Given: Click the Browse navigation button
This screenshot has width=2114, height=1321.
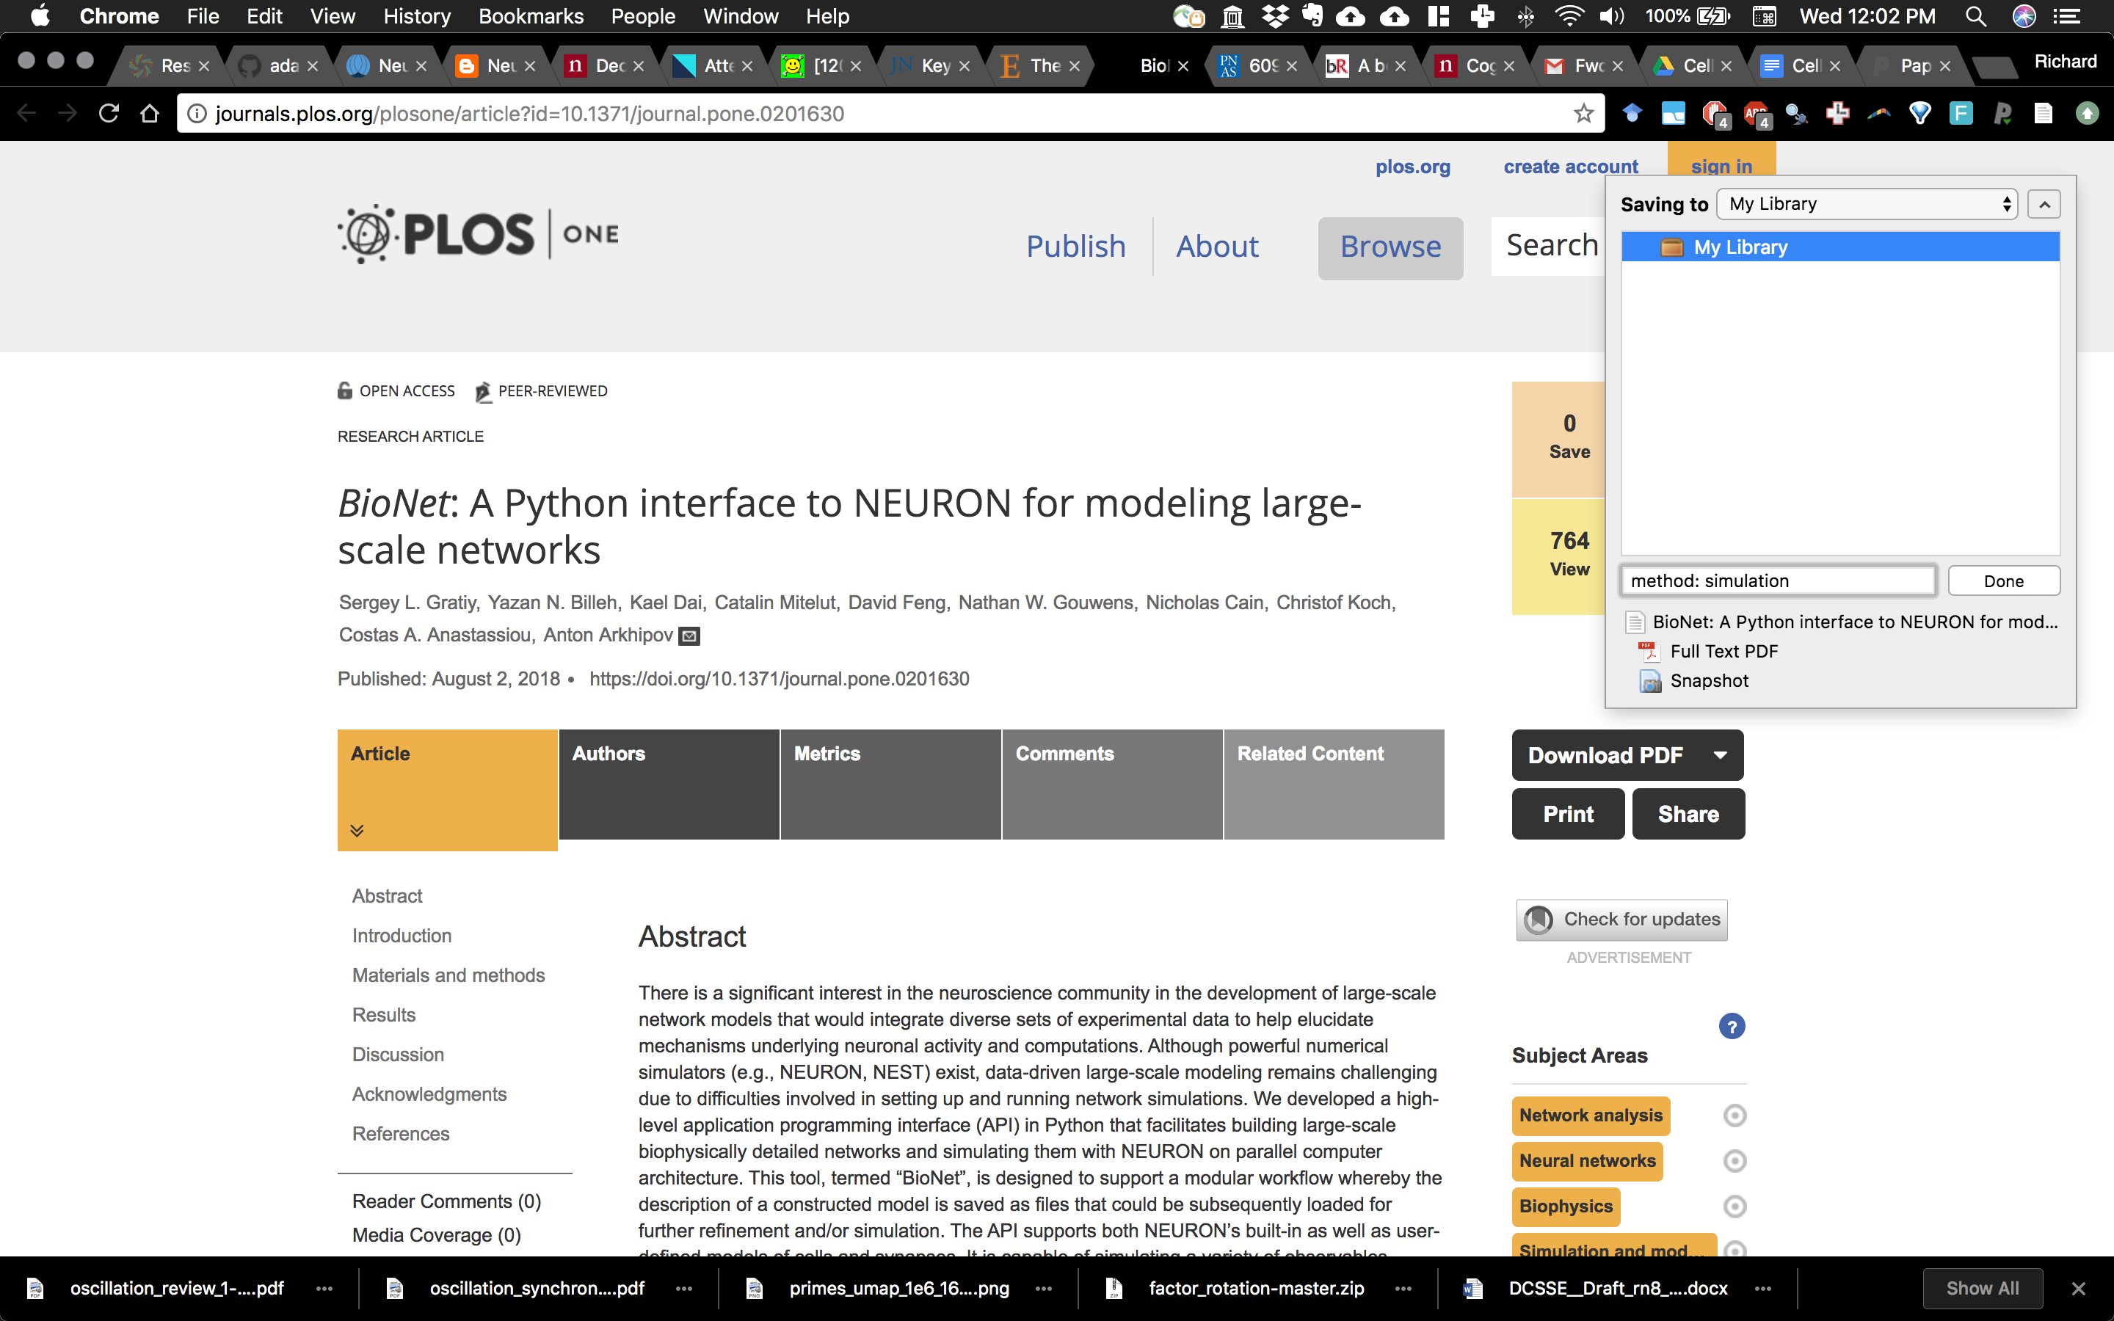Looking at the screenshot, I should [x=1391, y=248].
